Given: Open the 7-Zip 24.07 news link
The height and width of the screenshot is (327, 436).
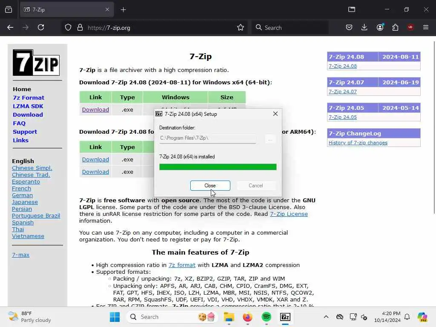Looking at the screenshot, I should point(343,92).
